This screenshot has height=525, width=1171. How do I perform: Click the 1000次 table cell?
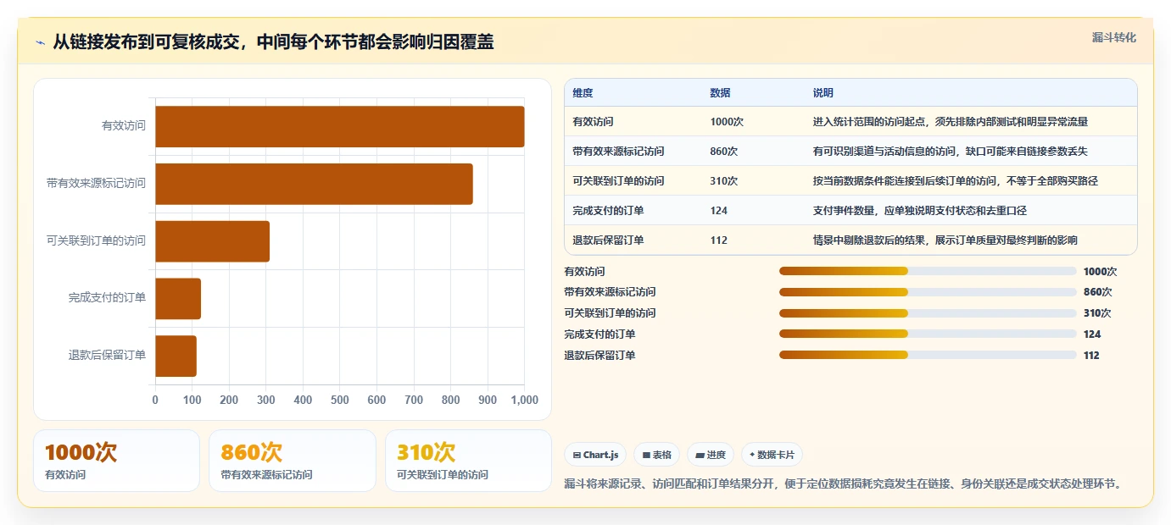coord(727,122)
